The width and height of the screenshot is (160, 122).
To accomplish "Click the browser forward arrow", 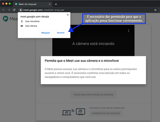I will click(x=9, y=10).
